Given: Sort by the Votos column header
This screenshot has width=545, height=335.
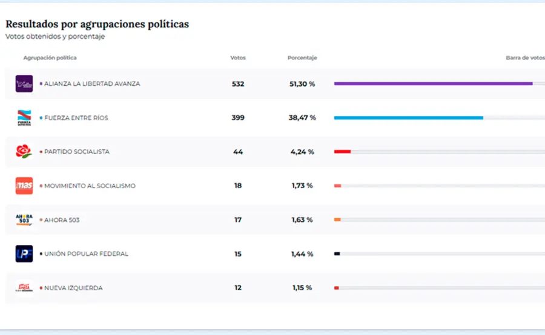Looking at the screenshot, I should point(238,58).
